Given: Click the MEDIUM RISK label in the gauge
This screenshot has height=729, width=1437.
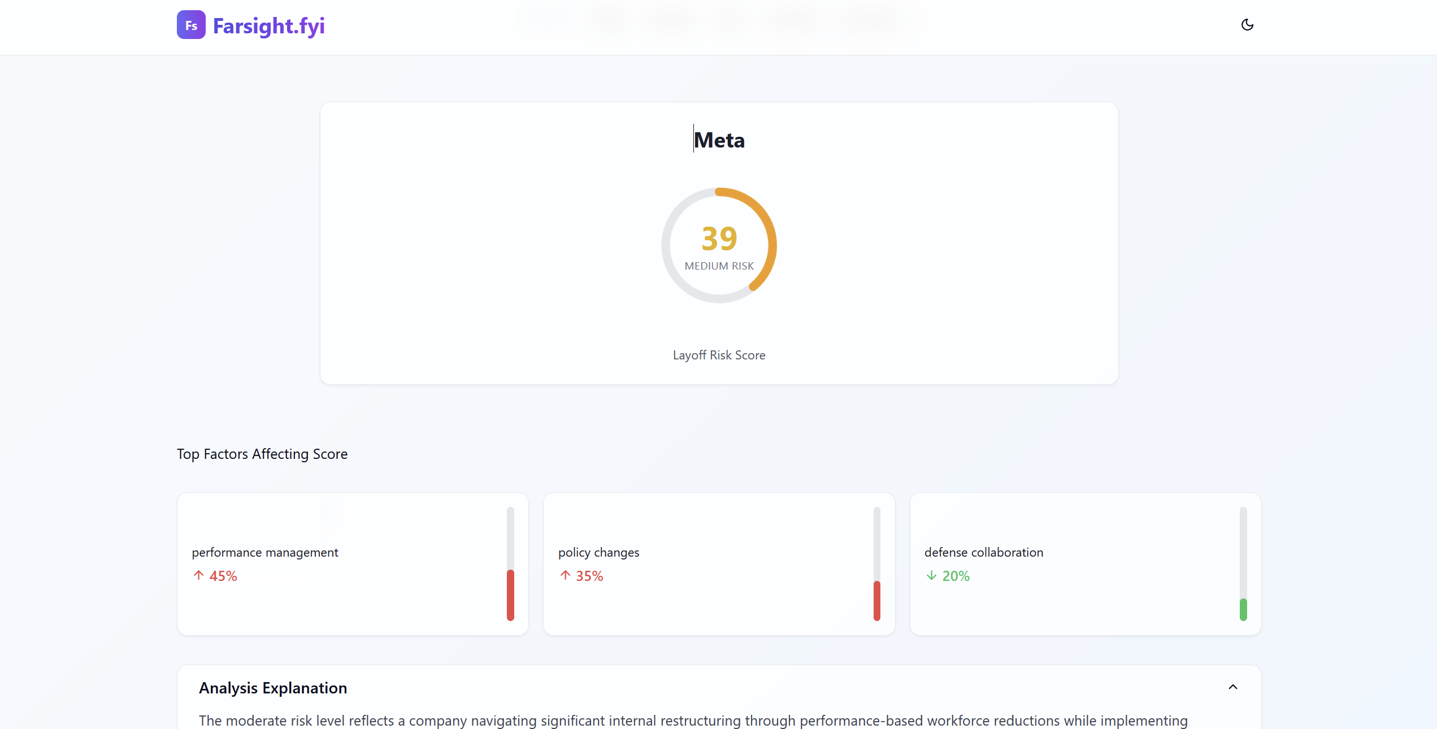Looking at the screenshot, I should click(719, 266).
